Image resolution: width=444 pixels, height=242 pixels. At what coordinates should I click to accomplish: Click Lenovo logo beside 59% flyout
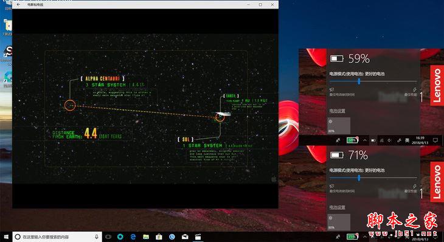437,86
